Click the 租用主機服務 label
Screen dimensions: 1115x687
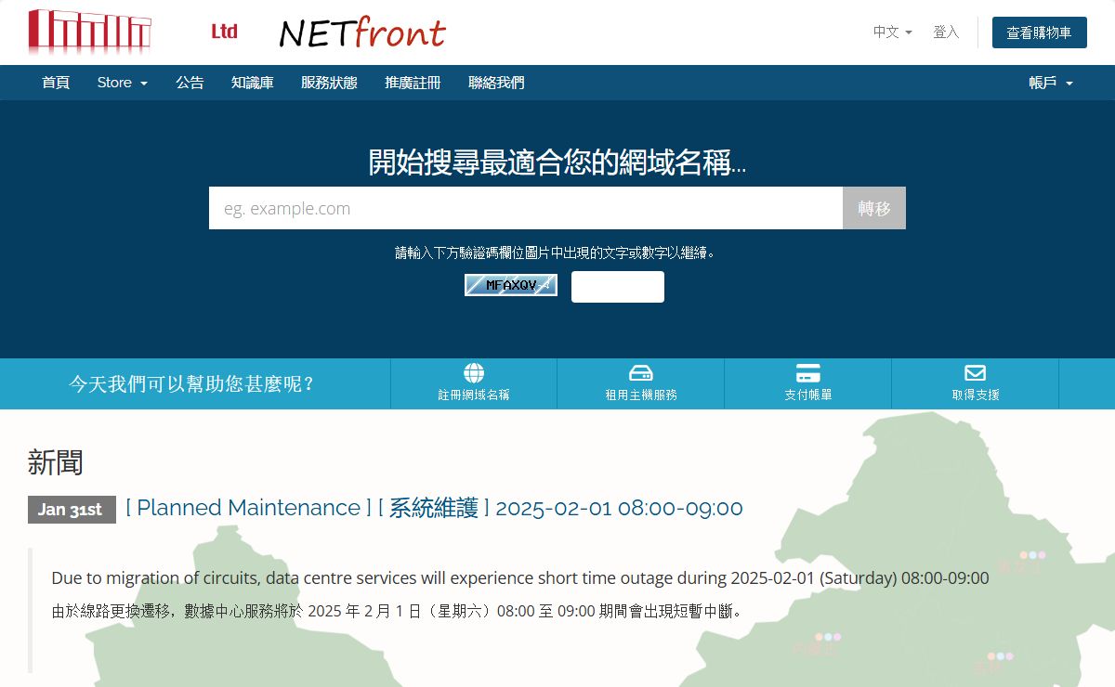pos(641,395)
